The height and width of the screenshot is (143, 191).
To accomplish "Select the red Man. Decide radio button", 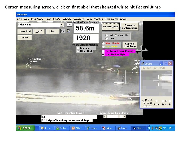I will tap(103, 43).
